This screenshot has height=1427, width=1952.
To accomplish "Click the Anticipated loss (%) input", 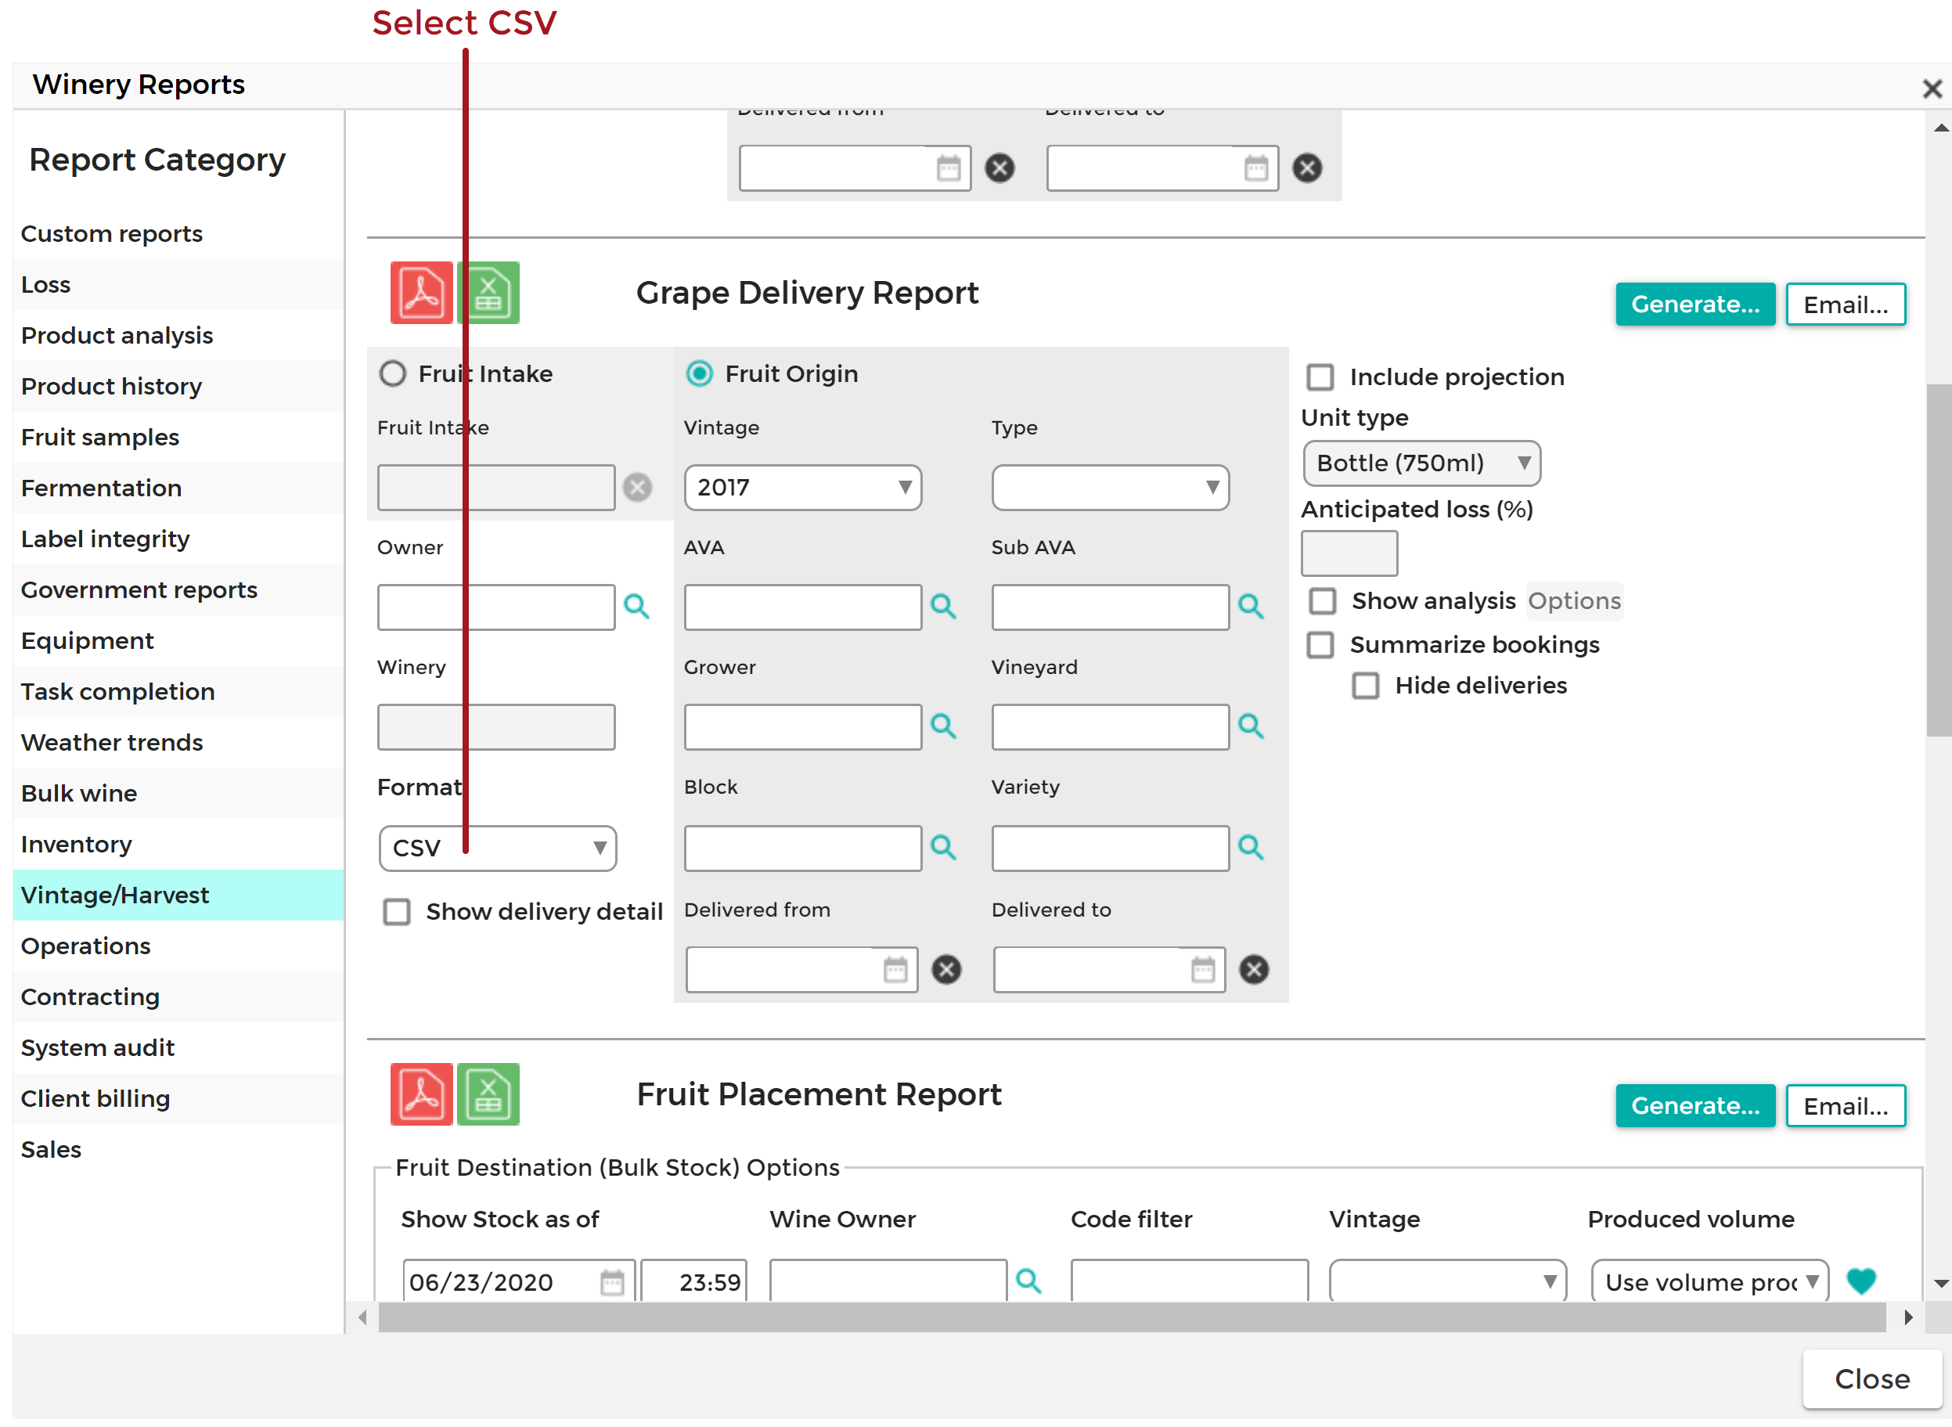I will click(1349, 553).
